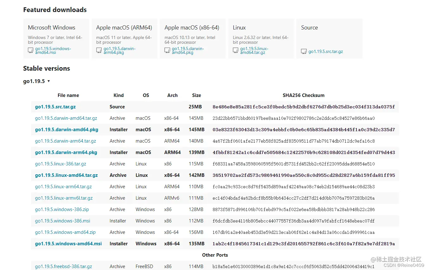The height and width of the screenshot is (270, 429).
Task: Download go1.19.5.darwin-amd64.tar.gz archive
Action: click(x=66, y=118)
